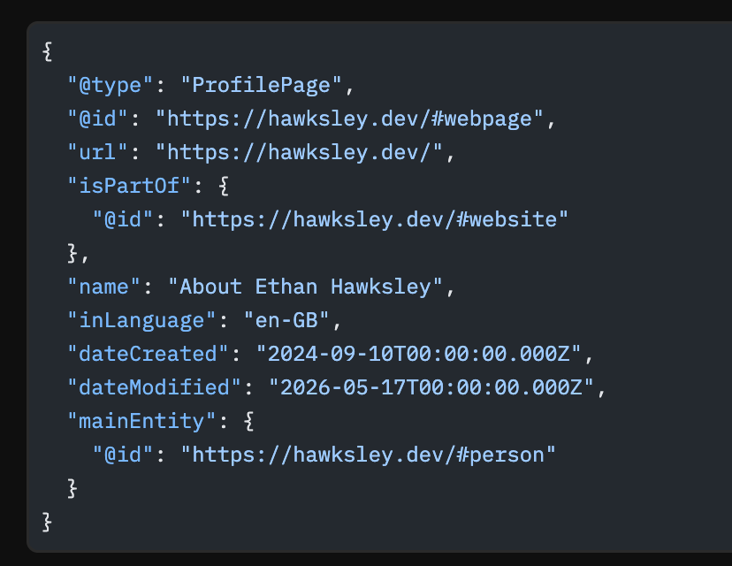Click the "dateCreated" key
732x566 pixels.
(x=148, y=355)
